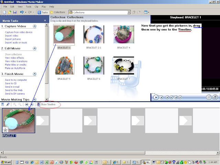Open a project with the folder icon
Image resolution: width=220 pixels, height=165 pixels.
(x=10, y=12)
